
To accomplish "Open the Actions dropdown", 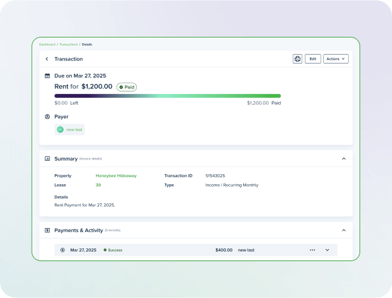I will coord(335,58).
